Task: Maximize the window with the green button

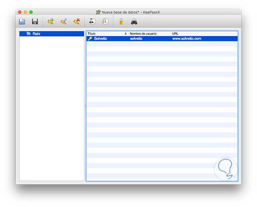Action: [31, 12]
